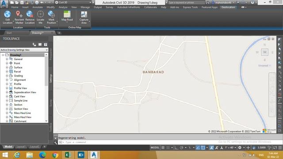This screenshot has height=159, width=283.
Task: Click the Toolspace tree vertical scrollbar
Action: tap(46, 88)
